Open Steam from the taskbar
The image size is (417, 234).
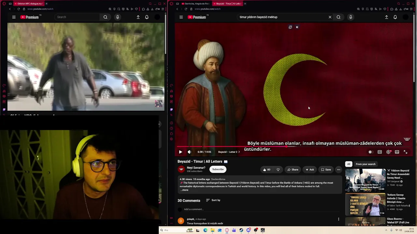click(x=241, y=230)
